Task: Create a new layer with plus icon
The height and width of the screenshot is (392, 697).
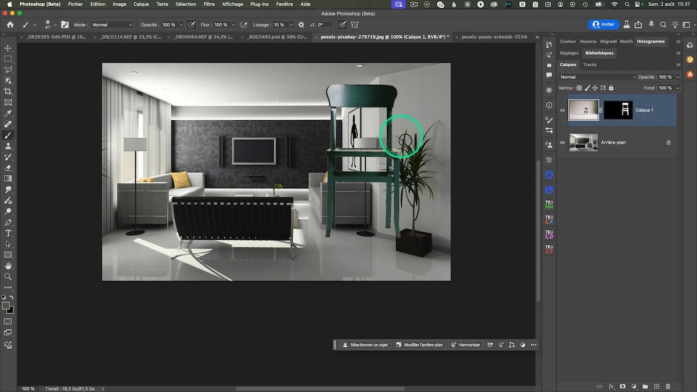Action: (656, 386)
